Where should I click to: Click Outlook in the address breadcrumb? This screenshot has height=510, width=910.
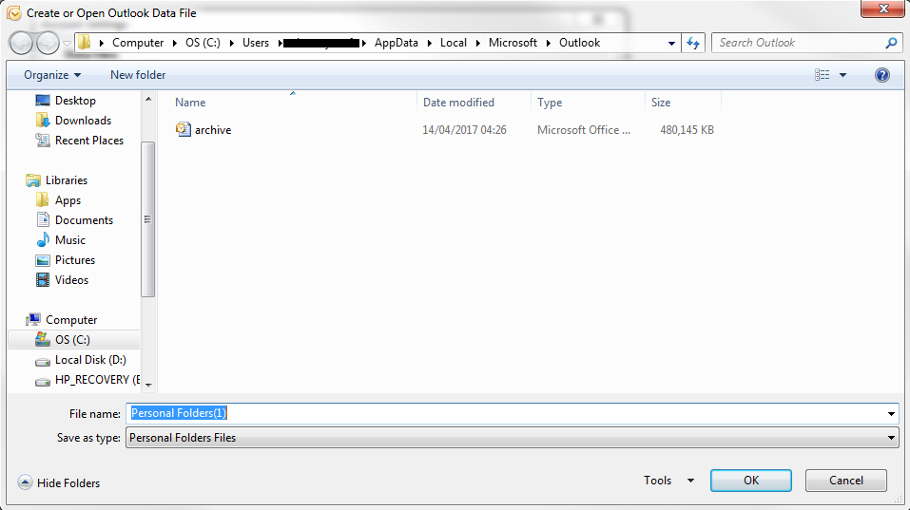tap(580, 43)
